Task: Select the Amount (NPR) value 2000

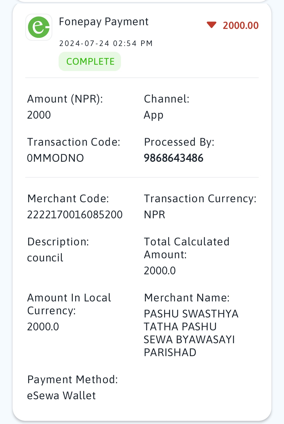Action: [x=39, y=115]
